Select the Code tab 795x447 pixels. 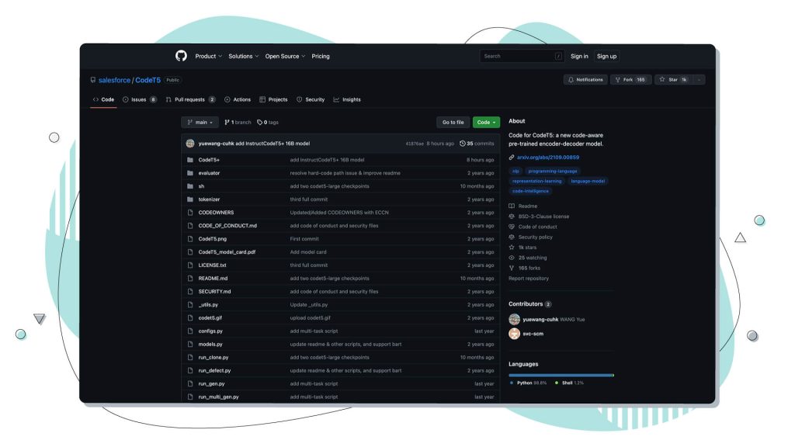(x=103, y=100)
